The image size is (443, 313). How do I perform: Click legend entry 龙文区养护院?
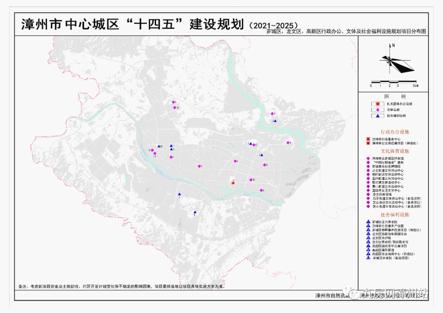(x=381, y=238)
